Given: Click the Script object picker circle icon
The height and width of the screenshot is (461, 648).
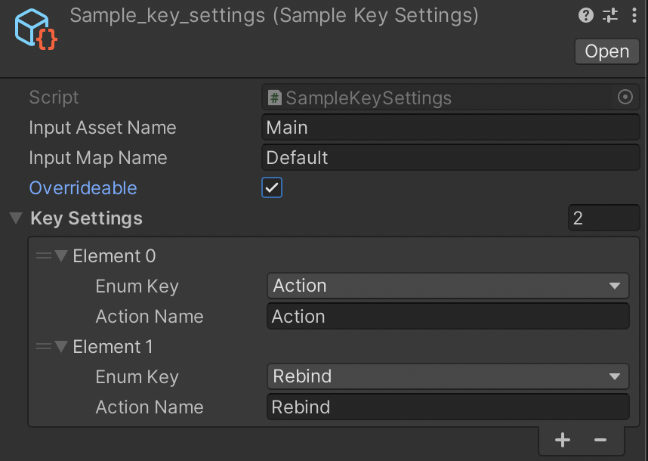Looking at the screenshot, I should [x=625, y=97].
